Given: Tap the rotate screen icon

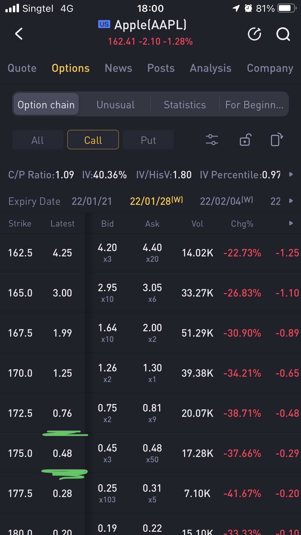Looking at the screenshot, I should (x=277, y=140).
